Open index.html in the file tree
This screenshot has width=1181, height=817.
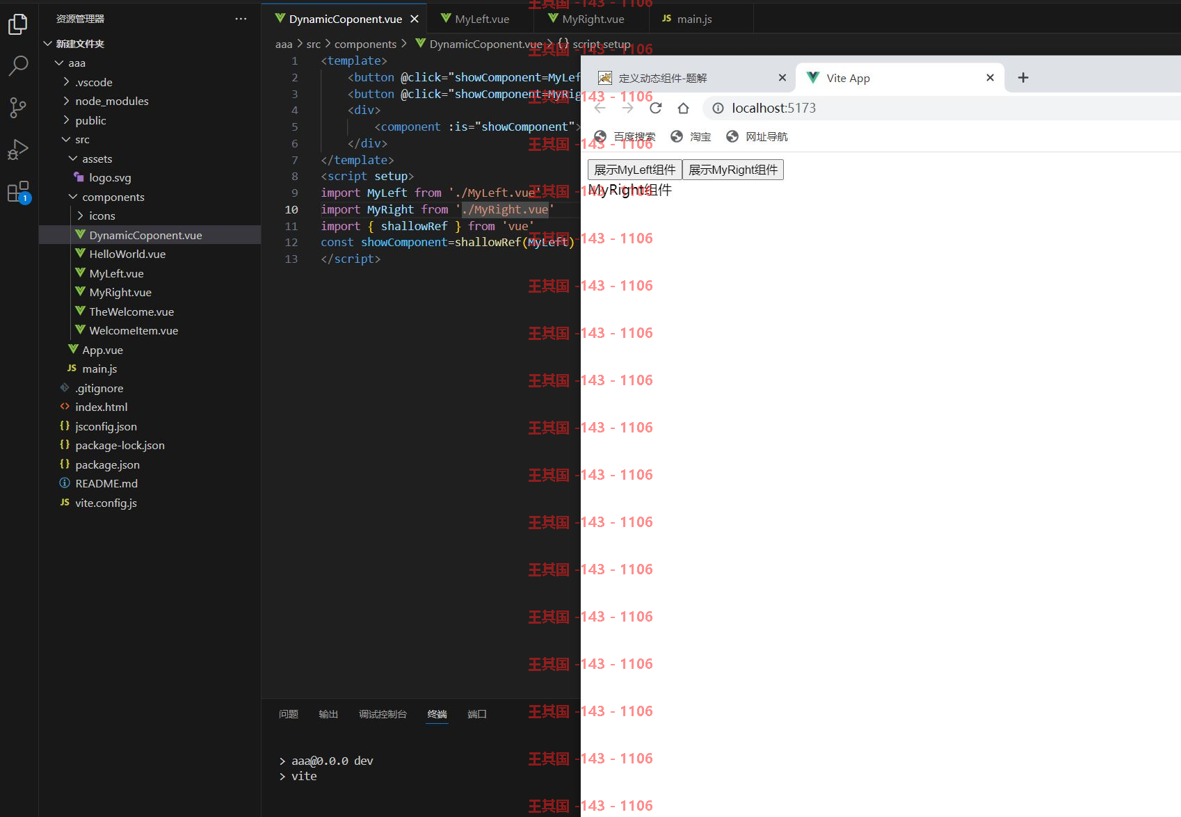(150, 407)
